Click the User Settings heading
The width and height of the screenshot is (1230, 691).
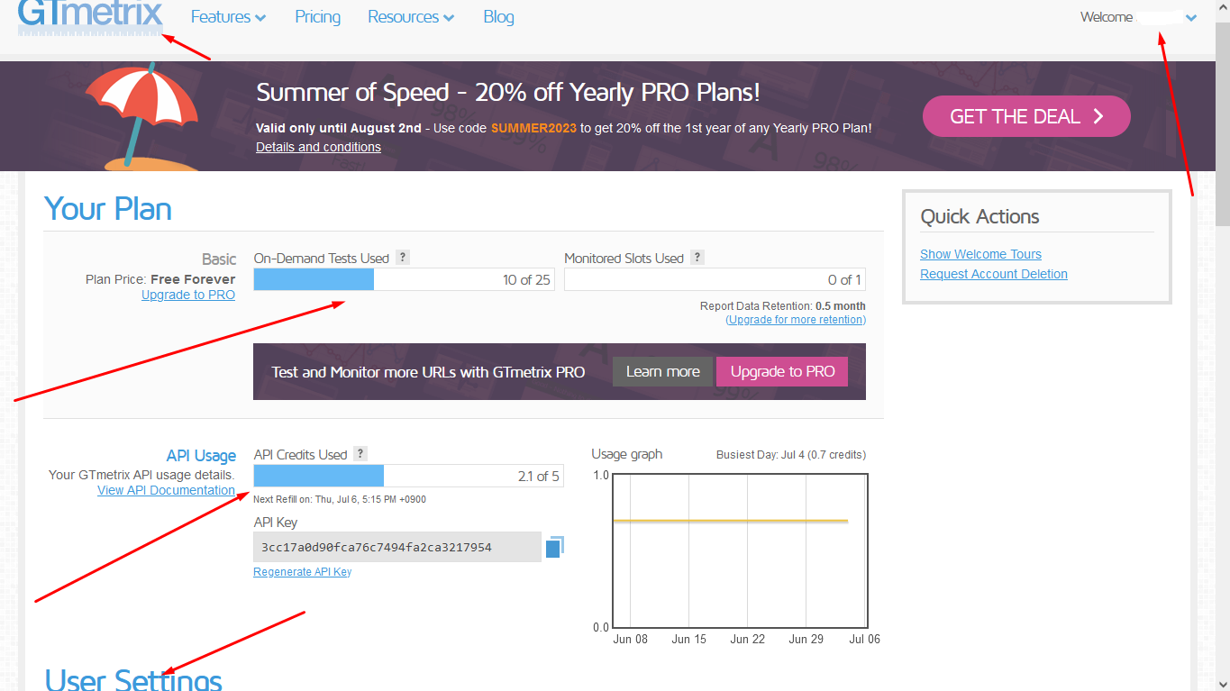pos(133,679)
